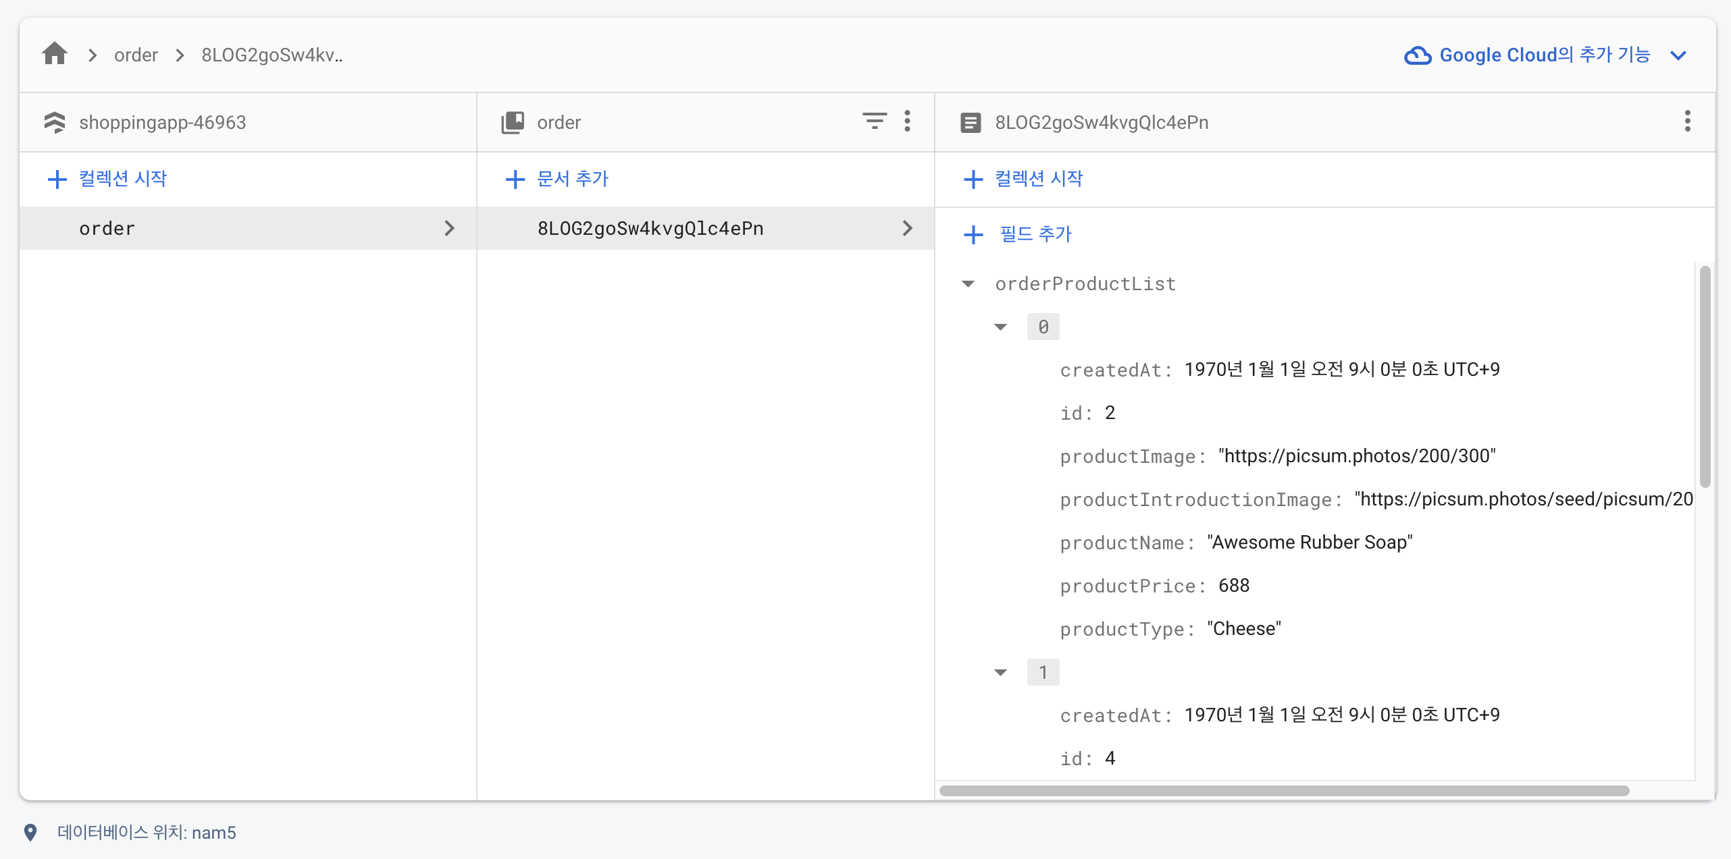Image resolution: width=1731 pixels, height=859 pixels.
Task: Click the id value 2
Action: (1110, 412)
